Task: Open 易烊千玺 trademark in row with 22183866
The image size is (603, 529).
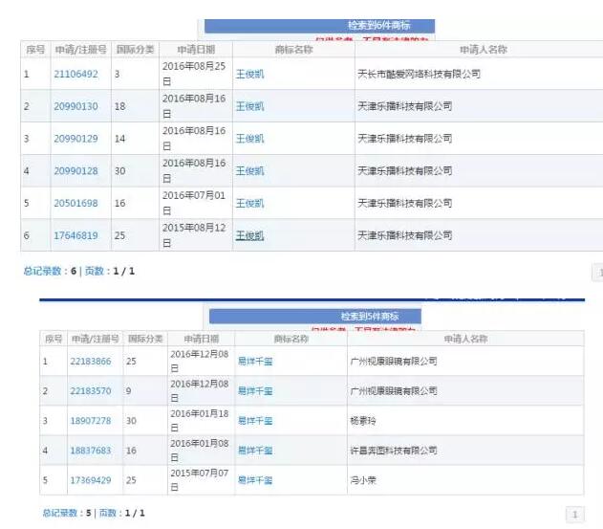Action: coord(255,362)
